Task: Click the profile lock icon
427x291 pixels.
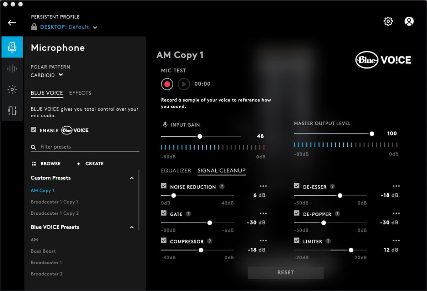Action: (x=34, y=27)
